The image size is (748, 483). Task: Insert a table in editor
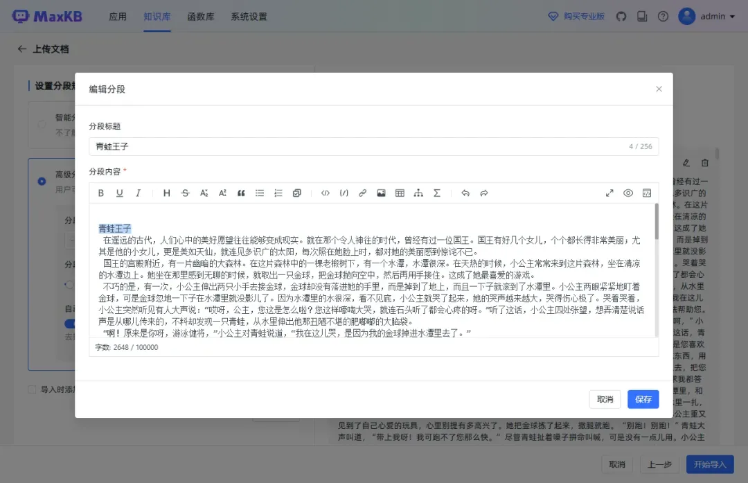click(x=400, y=193)
